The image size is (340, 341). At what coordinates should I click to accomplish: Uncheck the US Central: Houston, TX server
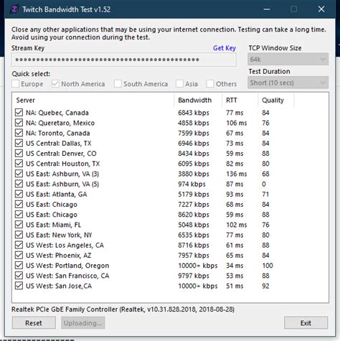pos(19,164)
